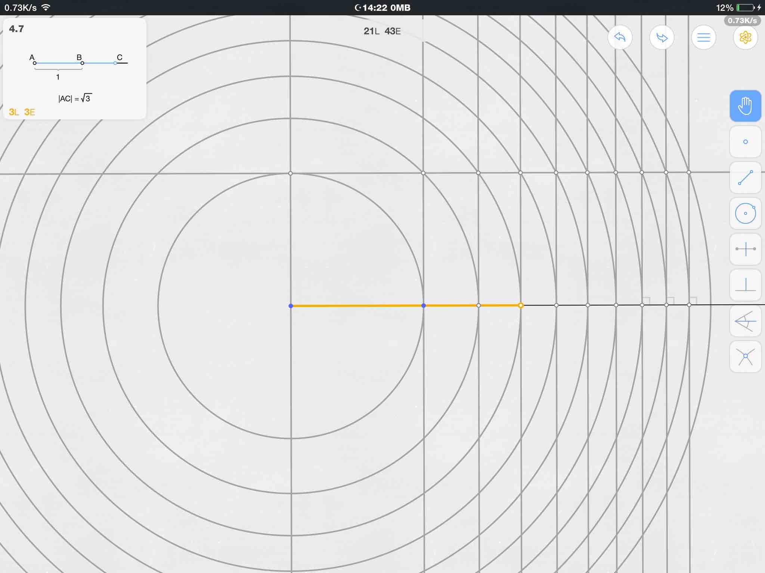Tap the redo arrow button

[x=662, y=37]
